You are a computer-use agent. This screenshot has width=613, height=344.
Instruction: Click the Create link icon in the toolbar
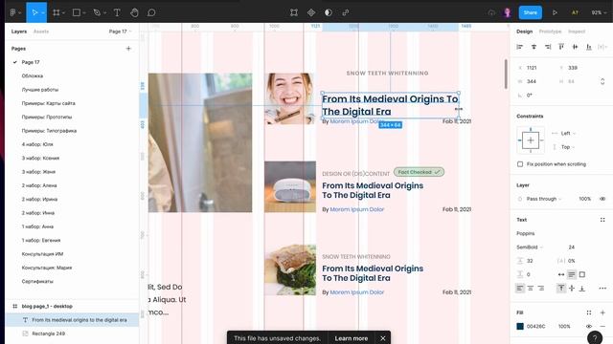point(346,12)
